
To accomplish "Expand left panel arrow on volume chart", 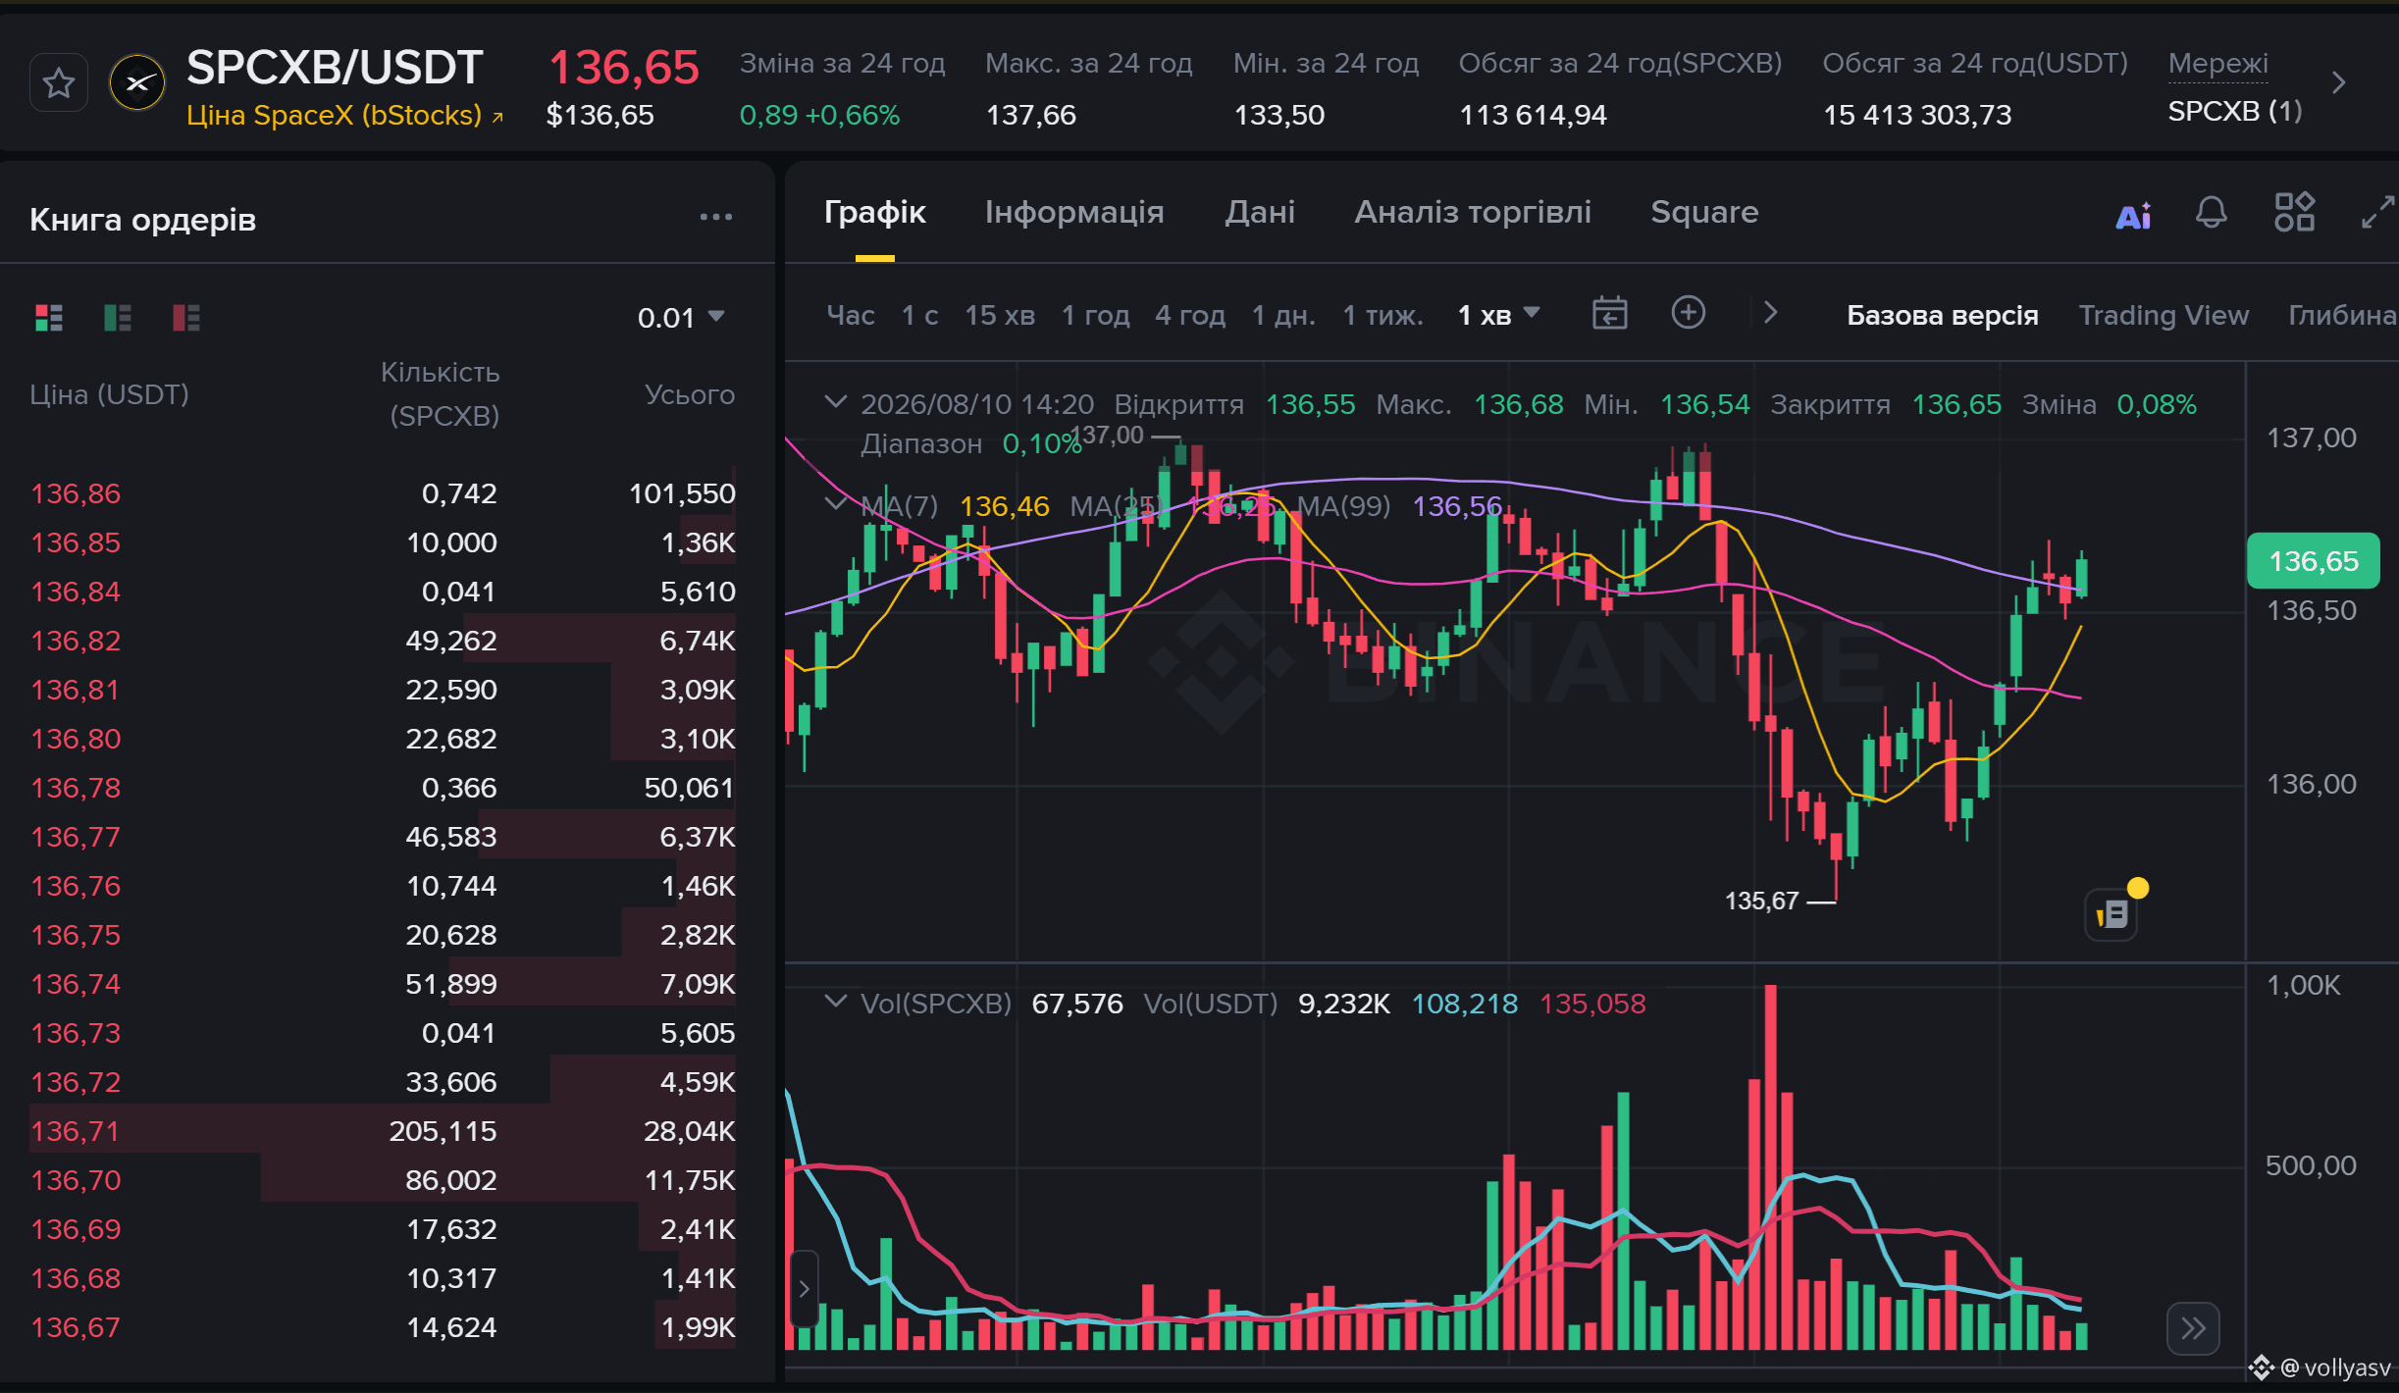I will [x=804, y=1289].
